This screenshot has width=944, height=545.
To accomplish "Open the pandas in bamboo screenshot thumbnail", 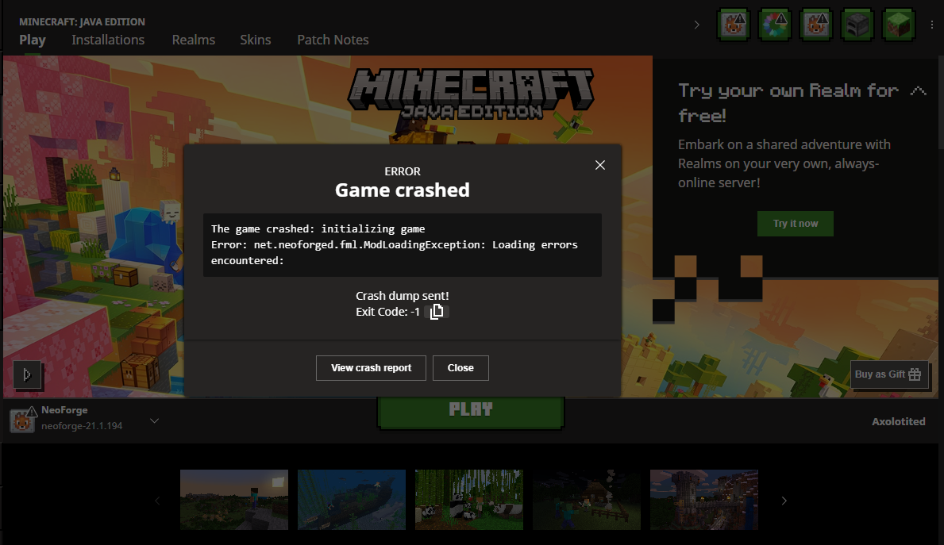I will (469, 500).
